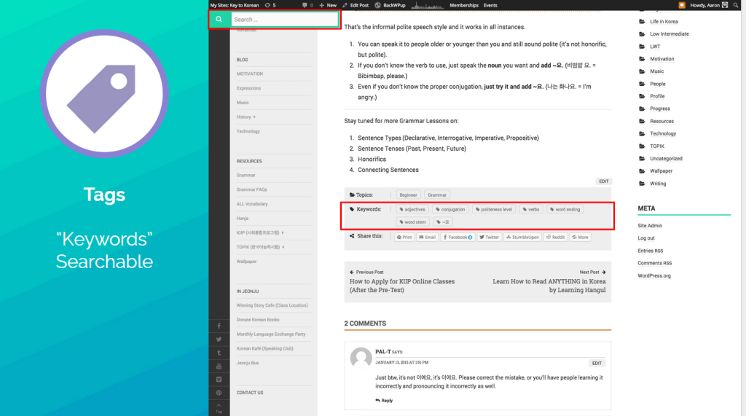Click the Top scroll arrow icon
The width and height of the screenshot is (746, 416).
click(x=219, y=407)
